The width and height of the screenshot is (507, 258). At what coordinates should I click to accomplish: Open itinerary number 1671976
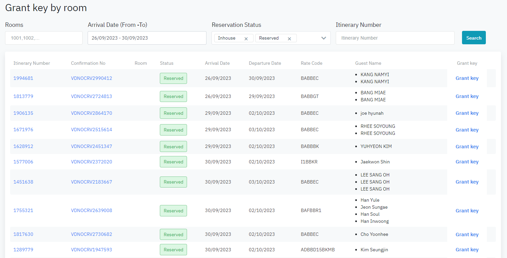click(x=23, y=130)
